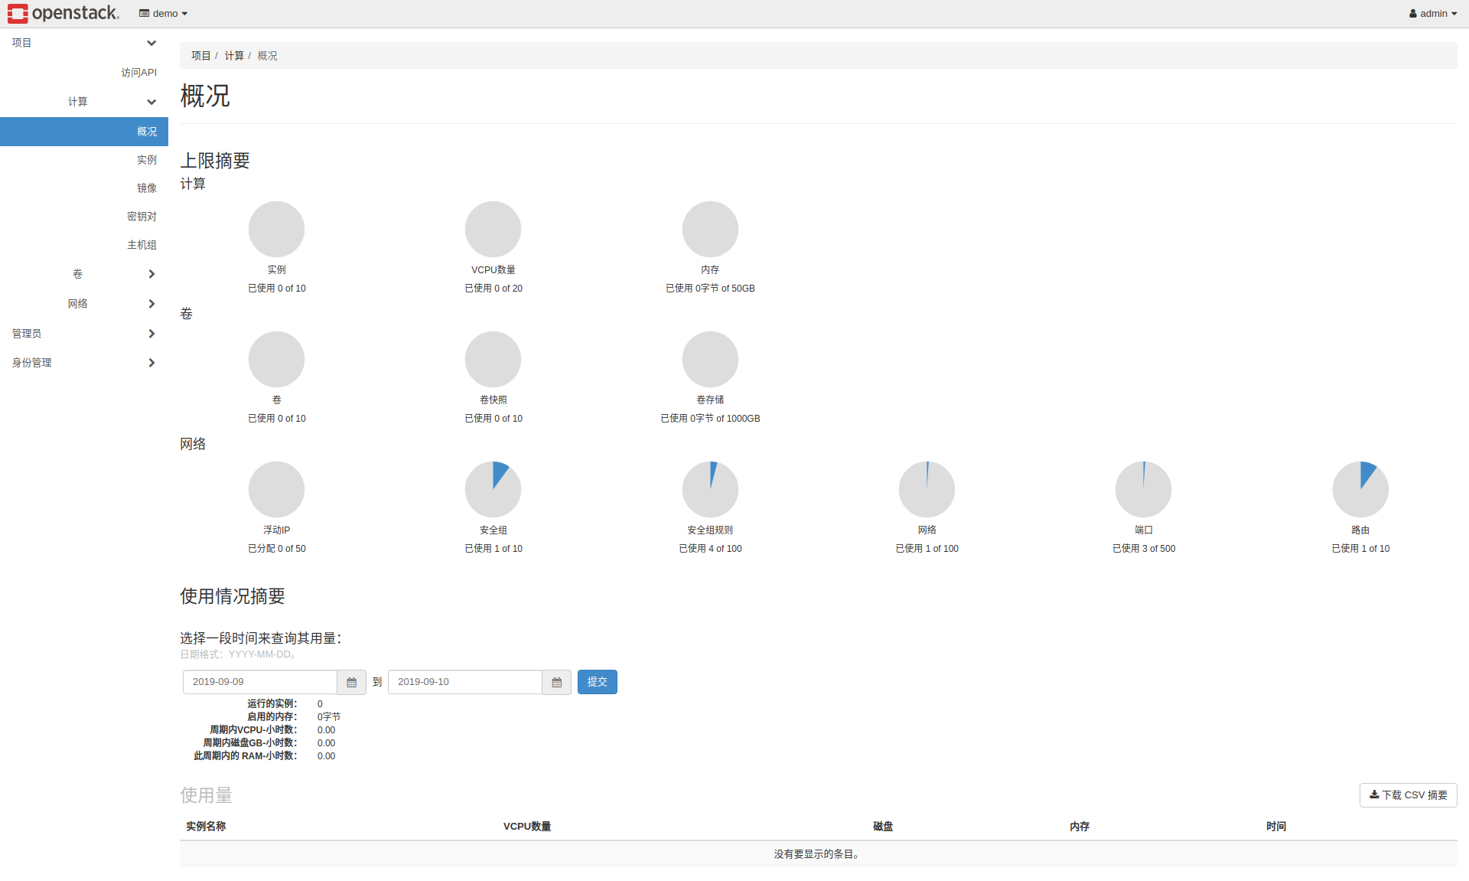1469x881 pixels.
Task: Open calendar picker for end date
Action: (556, 682)
